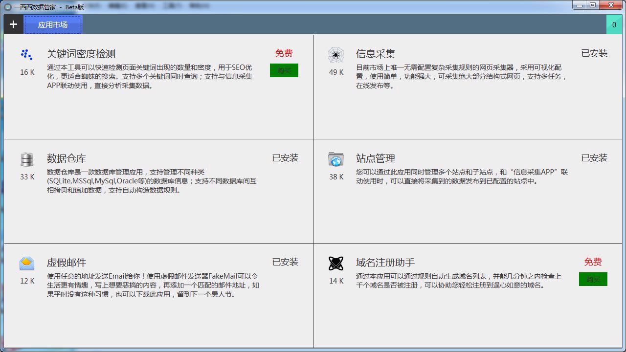Select the 站点管理 title heading
This screenshot has width=626, height=352.
376,158
